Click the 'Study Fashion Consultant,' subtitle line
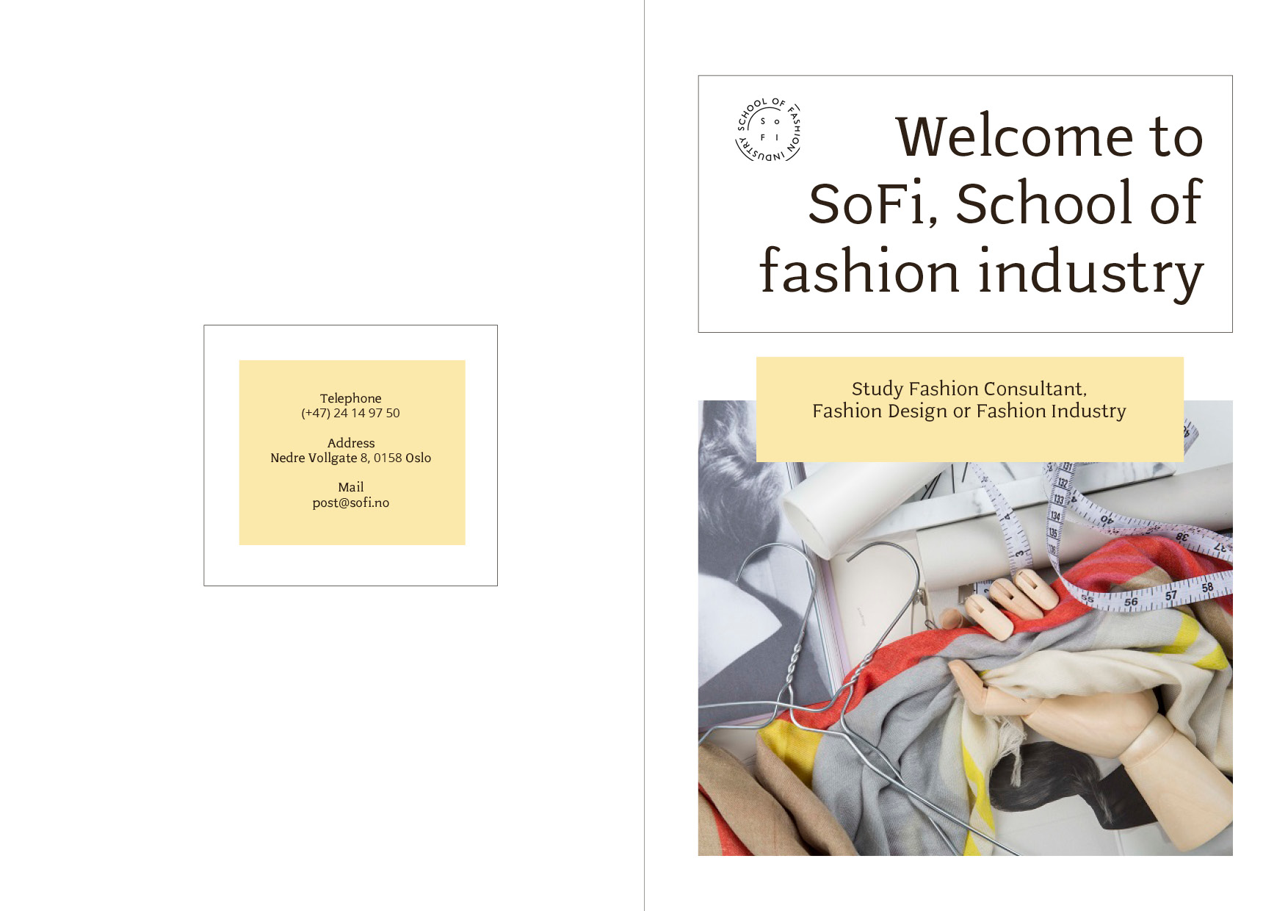Screen dimensions: 1288x911 pos(969,389)
